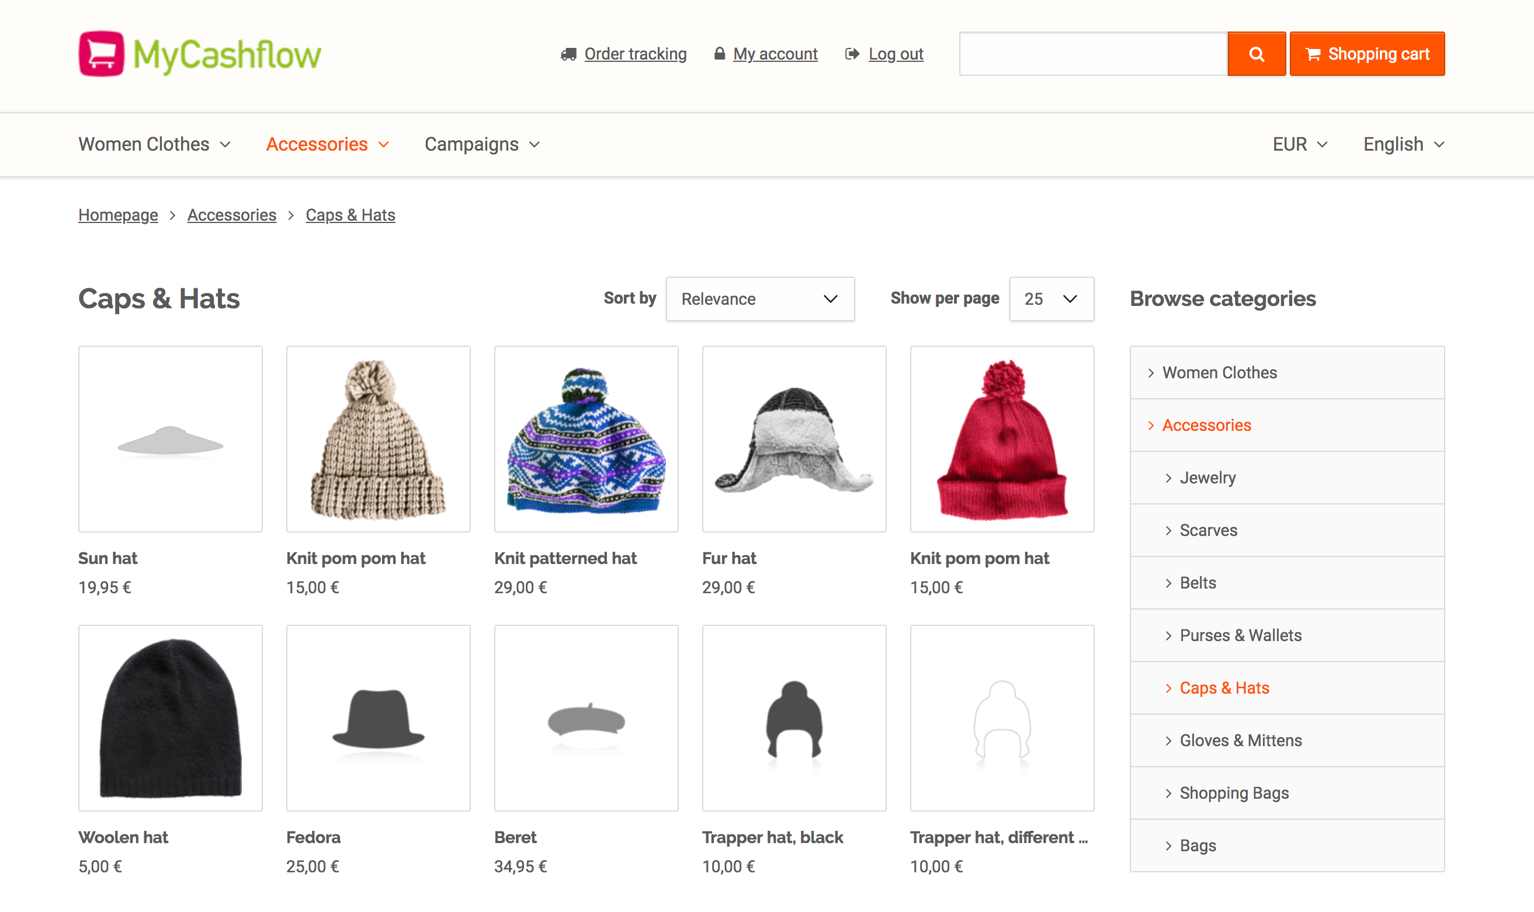Click the orange magnifier search button
The image size is (1534, 912).
coord(1256,54)
